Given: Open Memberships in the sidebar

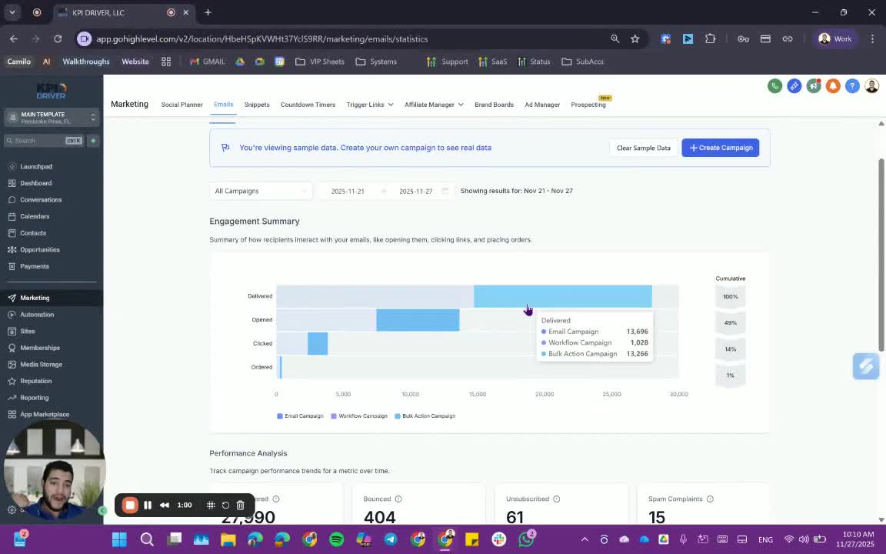Looking at the screenshot, I should 39,348.
